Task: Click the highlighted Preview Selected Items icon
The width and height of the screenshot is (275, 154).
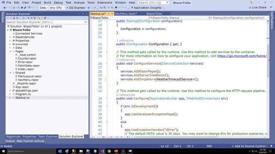Action: coord(39,18)
